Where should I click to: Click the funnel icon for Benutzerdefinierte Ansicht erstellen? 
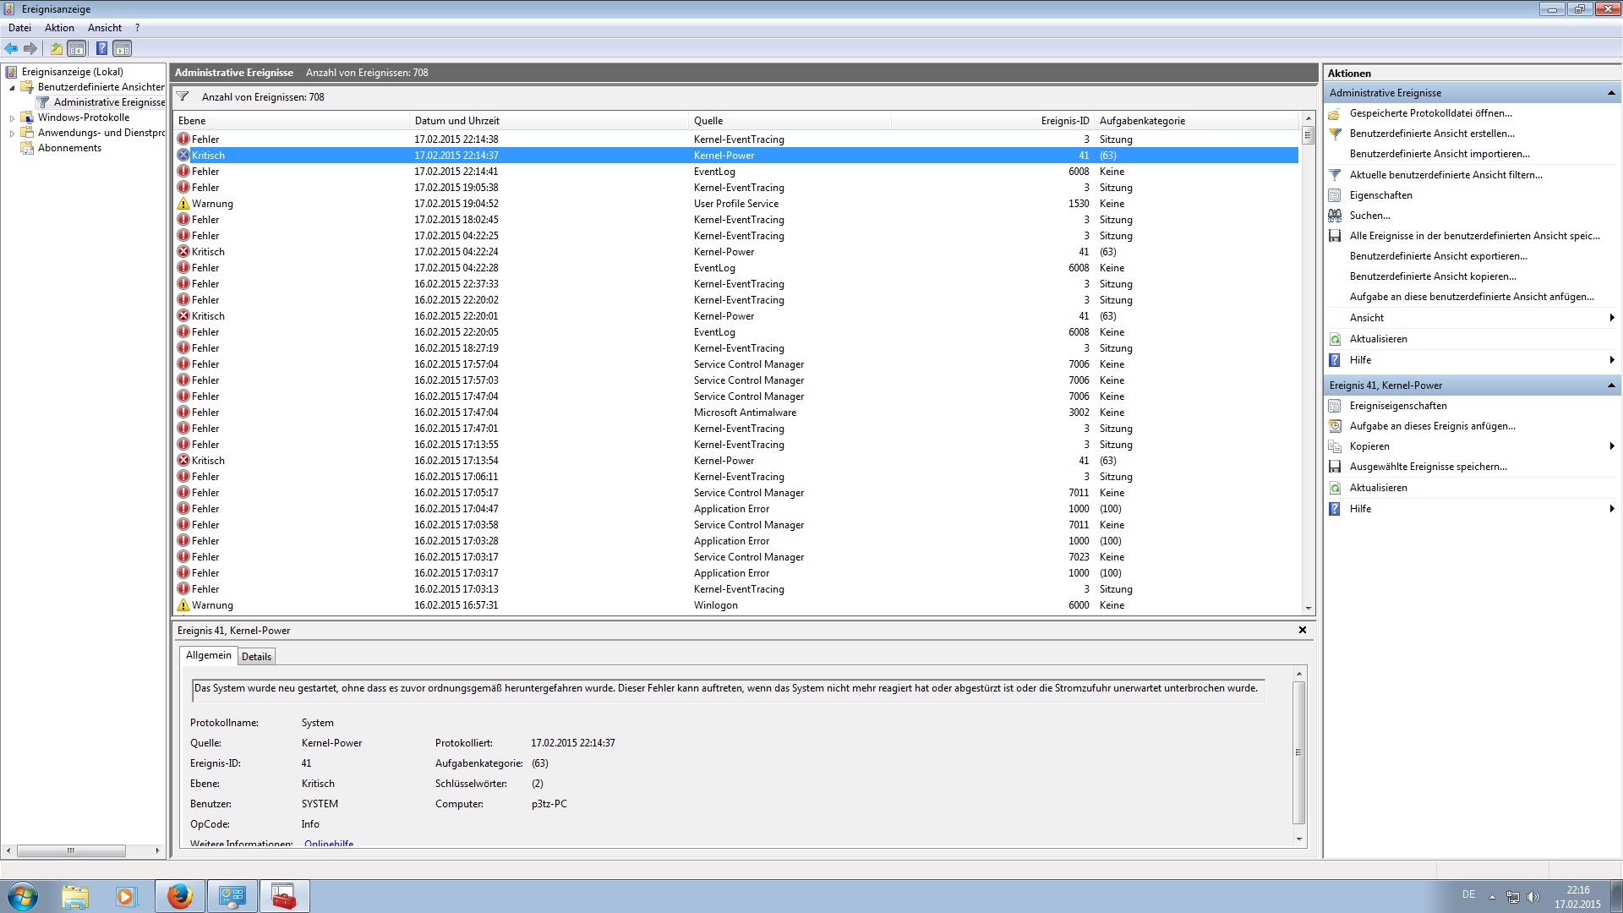point(1335,134)
